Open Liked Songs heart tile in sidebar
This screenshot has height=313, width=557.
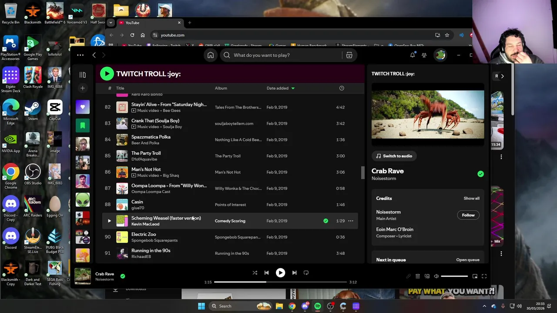tap(83, 107)
